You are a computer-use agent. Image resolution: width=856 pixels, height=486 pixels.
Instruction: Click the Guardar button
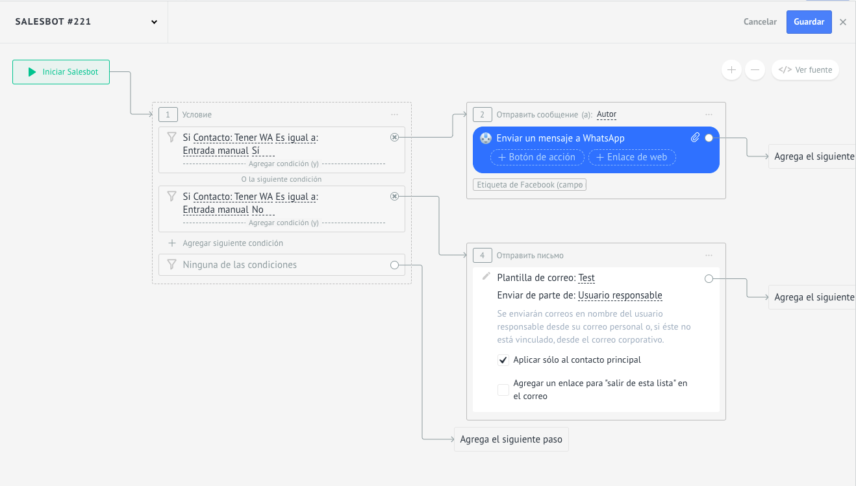(x=809, y=22)
